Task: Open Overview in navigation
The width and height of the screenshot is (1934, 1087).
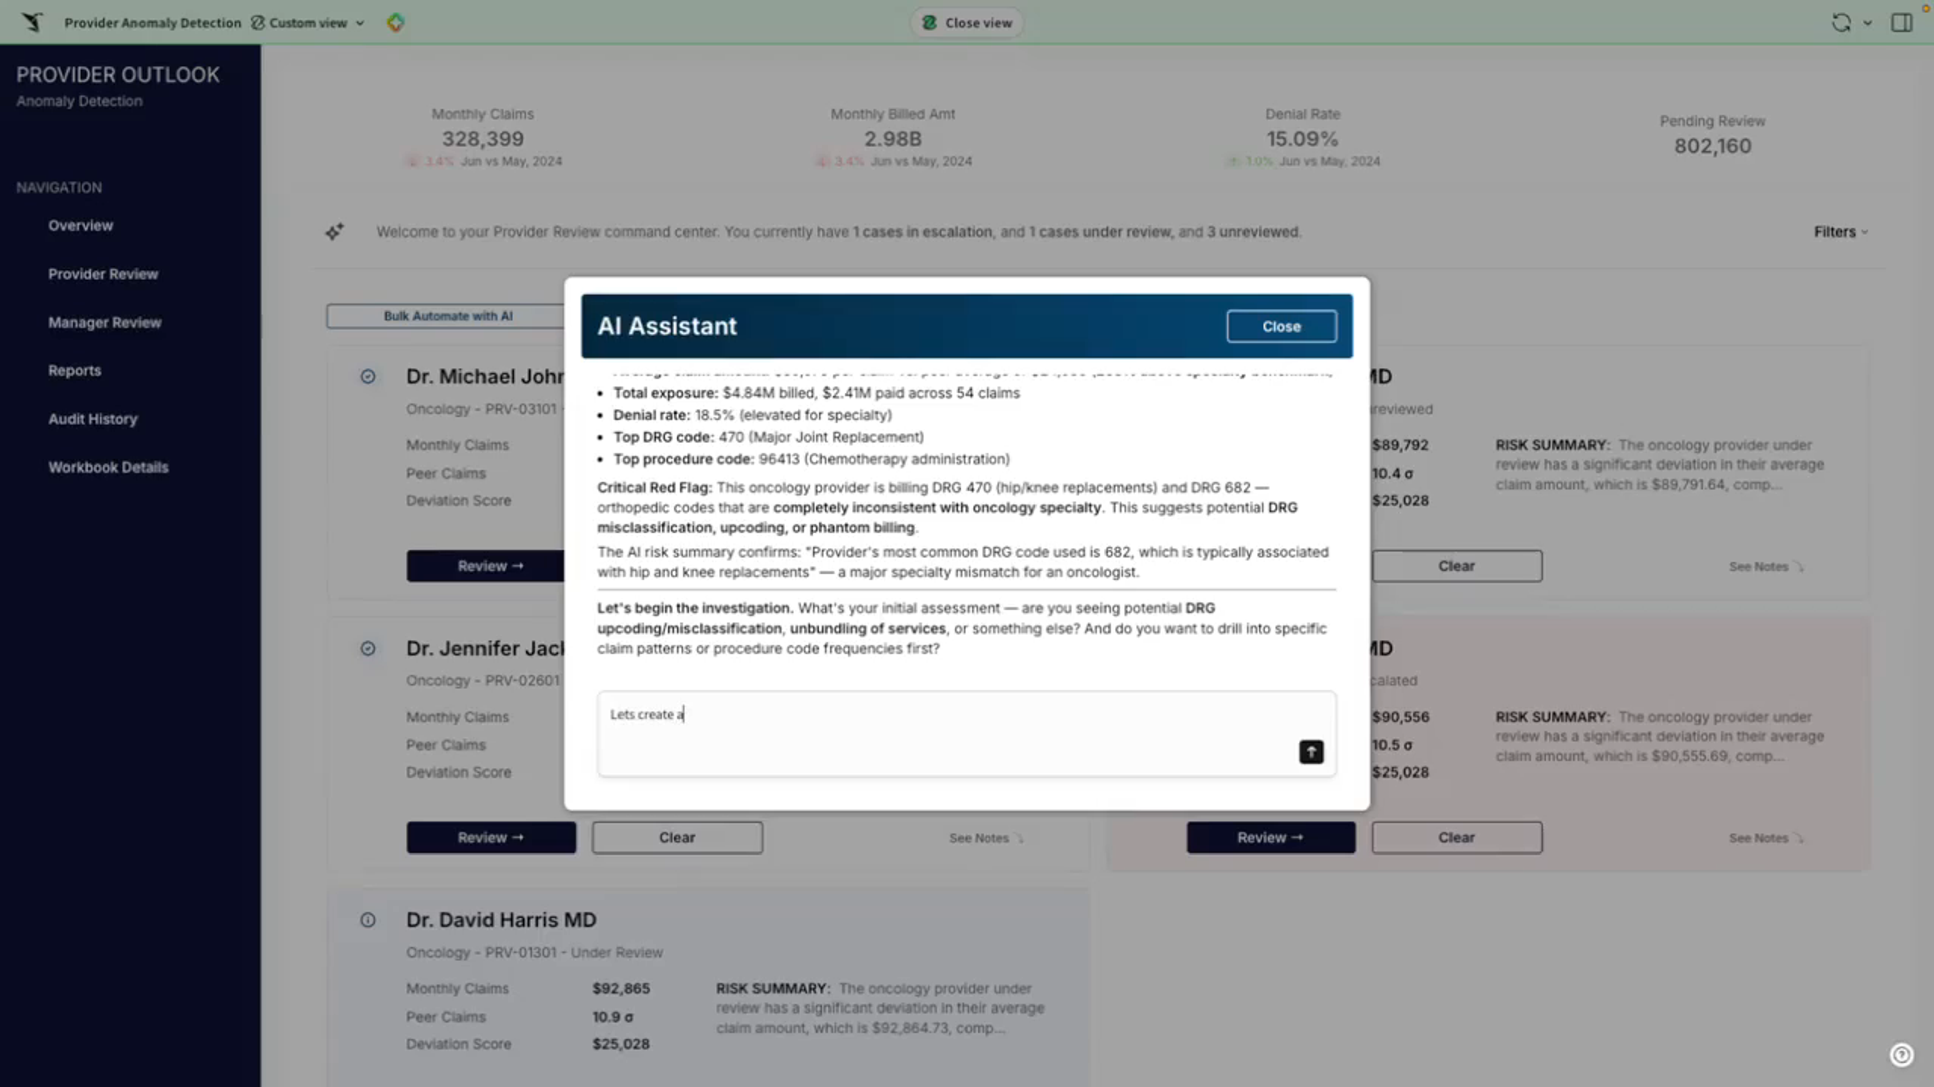Action: (81, 226)
